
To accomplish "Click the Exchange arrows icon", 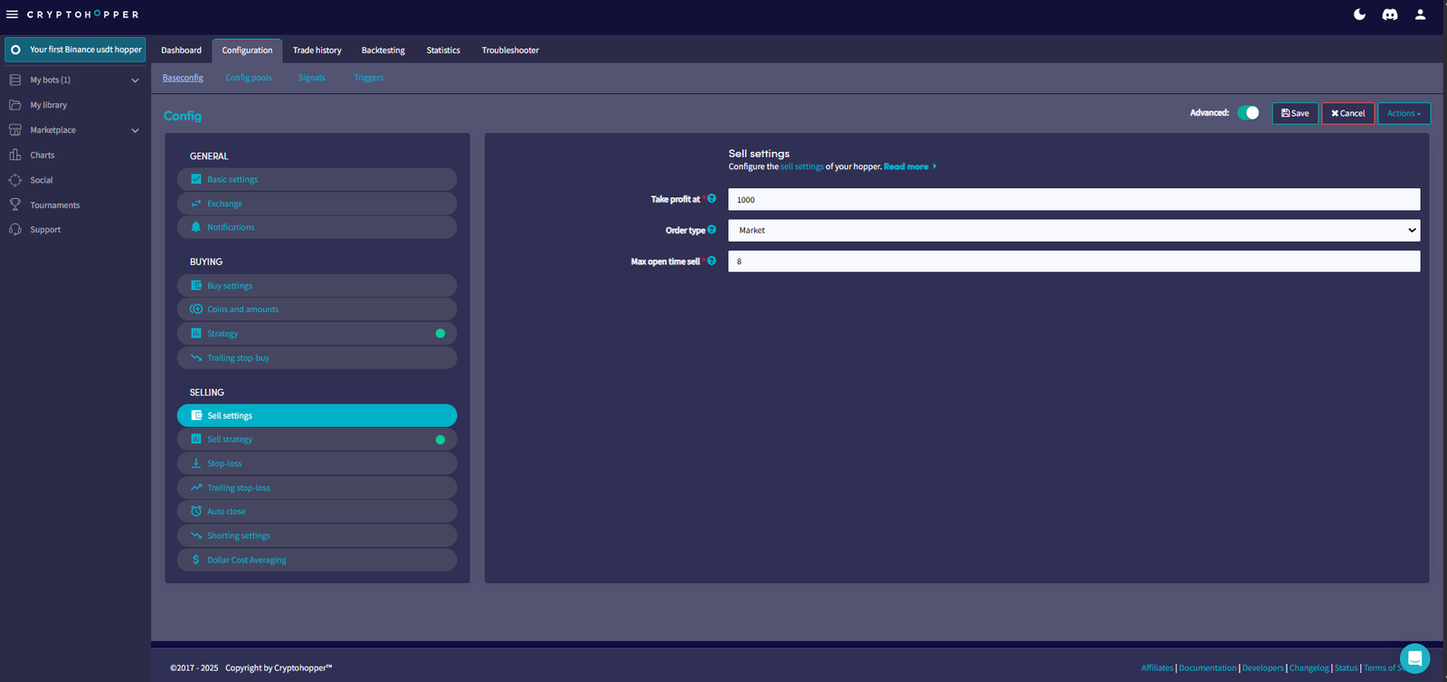I will click(196, 204).
